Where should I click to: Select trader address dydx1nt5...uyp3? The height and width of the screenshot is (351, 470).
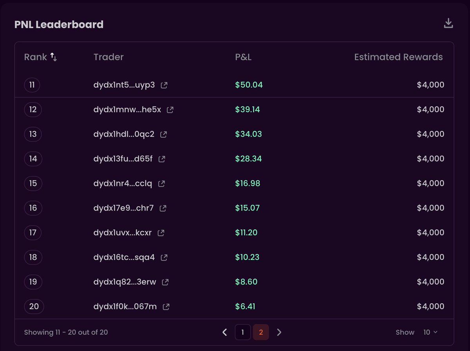(x=124, y=85)
